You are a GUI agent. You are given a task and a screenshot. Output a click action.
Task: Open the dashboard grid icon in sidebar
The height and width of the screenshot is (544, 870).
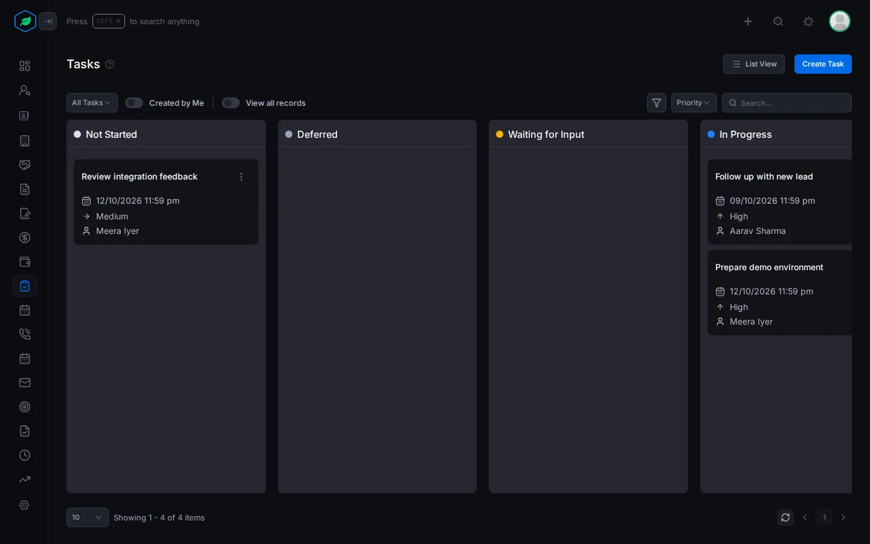(25, 66)
